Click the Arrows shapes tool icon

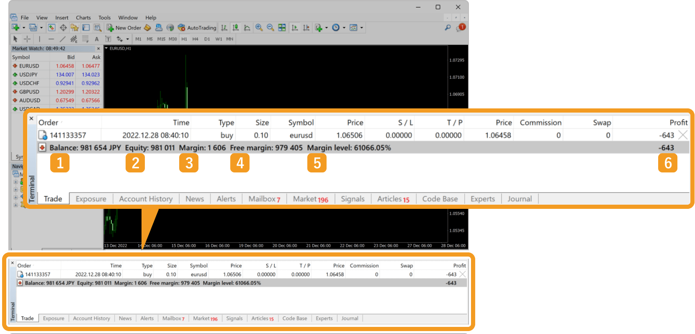pos(120,39)
